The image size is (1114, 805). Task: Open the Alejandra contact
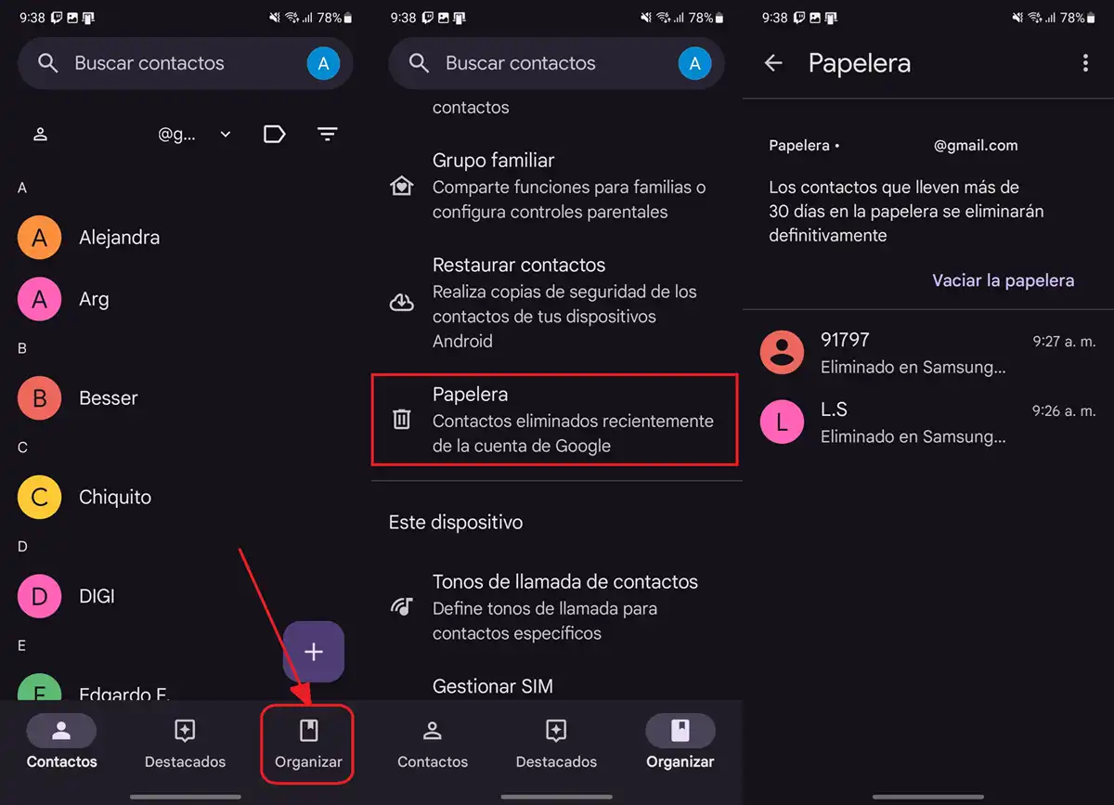tap(120, 238)
